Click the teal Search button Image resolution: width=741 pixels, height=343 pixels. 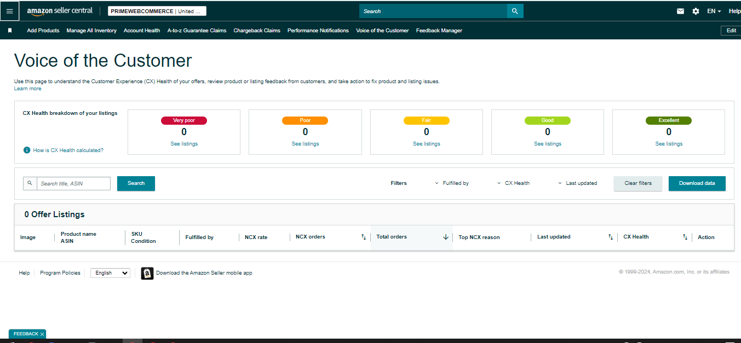coord(136,183)
